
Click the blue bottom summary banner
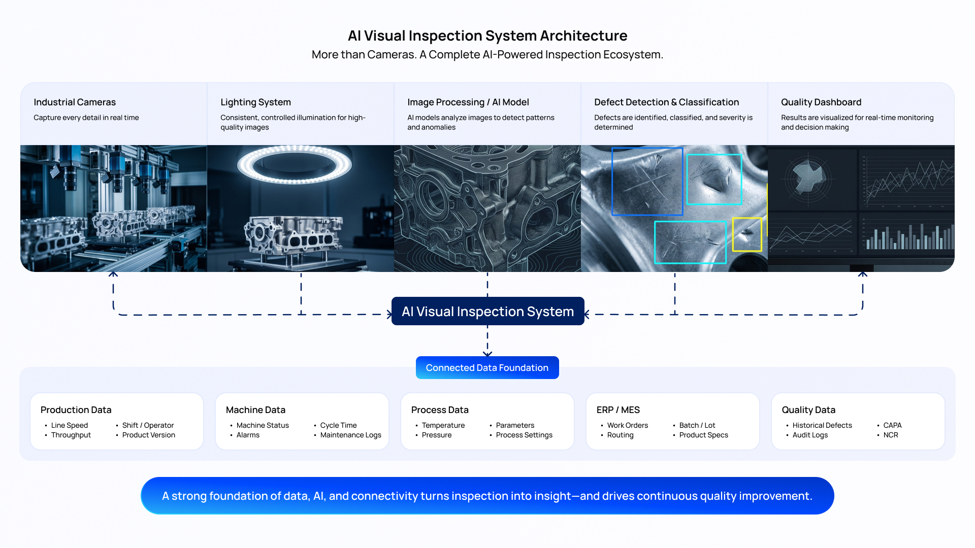(x=487, y=496)
